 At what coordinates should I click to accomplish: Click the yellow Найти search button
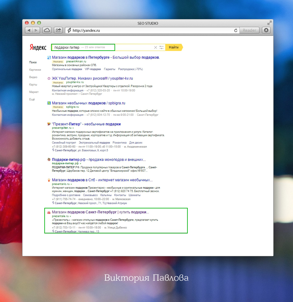(x=174, y=47)
